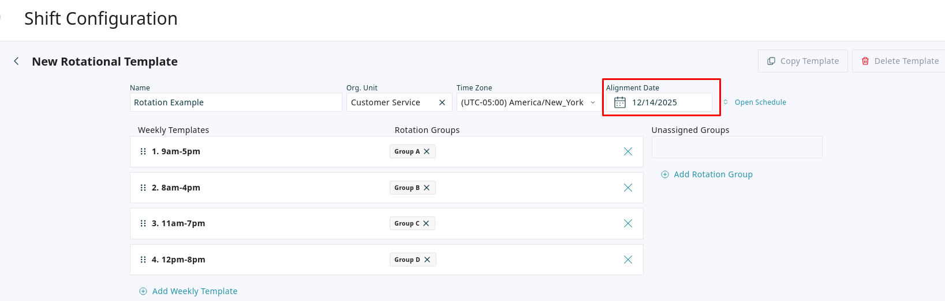945x301 pixels.
Task: Grab the drag handle for 9am-5pm template
Action: (143, 151)
